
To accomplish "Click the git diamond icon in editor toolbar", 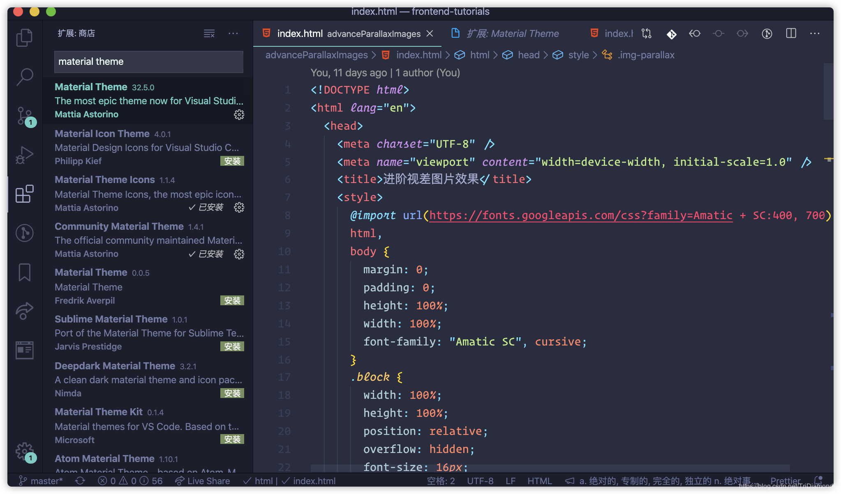I will [671, 34].
